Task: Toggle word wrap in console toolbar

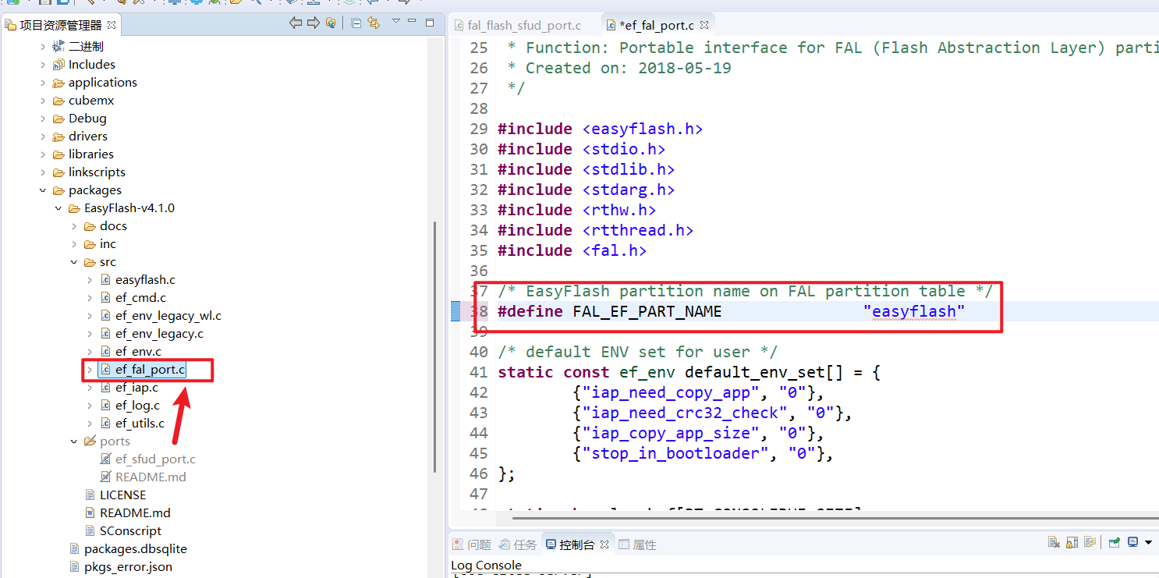Action: click(x=1090, y=543)
